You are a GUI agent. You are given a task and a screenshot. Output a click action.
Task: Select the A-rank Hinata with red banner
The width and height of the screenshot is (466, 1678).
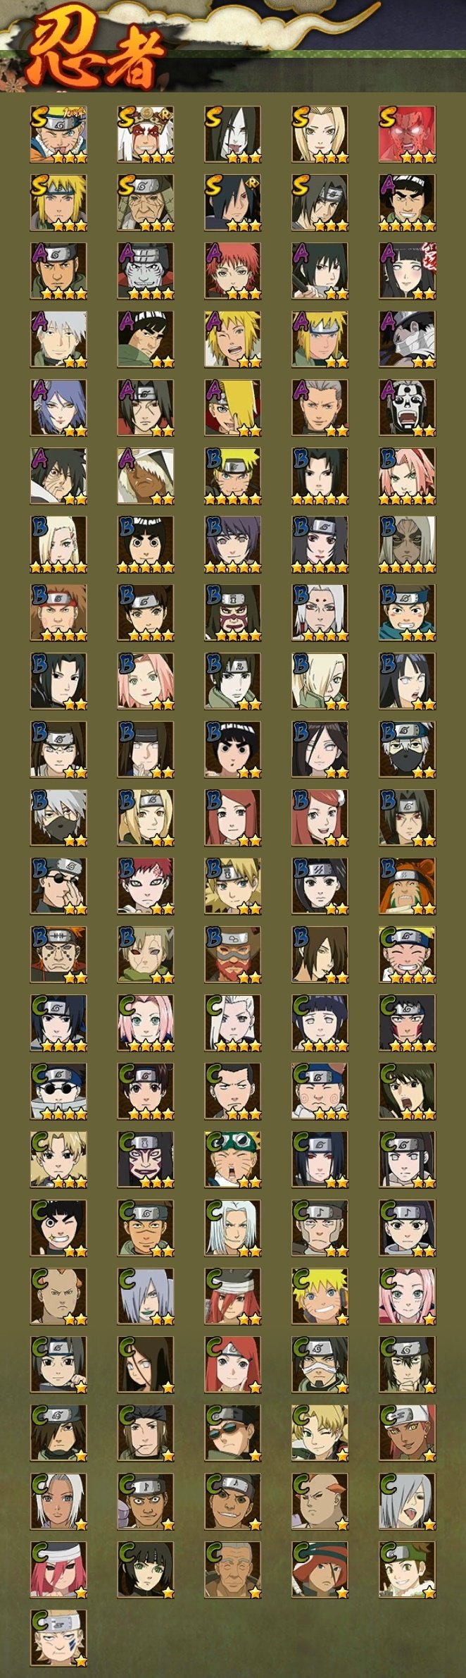[407, 271]
